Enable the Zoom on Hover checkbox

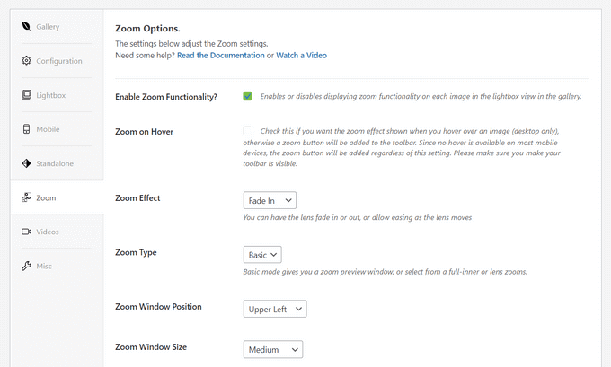(247, 130)
